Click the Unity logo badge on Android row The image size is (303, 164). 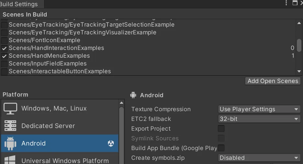pos(111,143)
